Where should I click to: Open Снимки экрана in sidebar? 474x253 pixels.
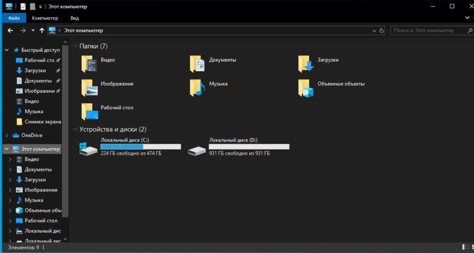(x=38, y=122)
